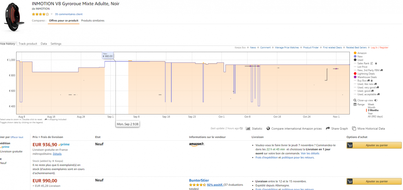The height and width of the screenshot is (190, 403).
Task: Select the Produits similaires tab
Action: pyautogui.click(x=93, y=21)
